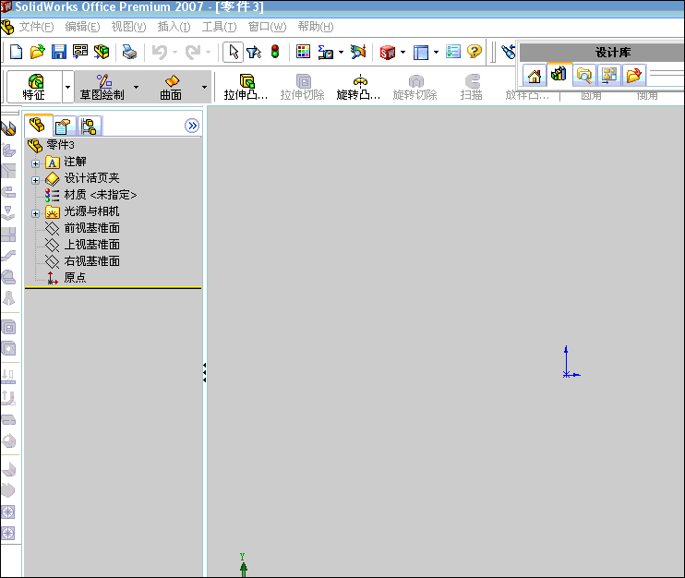Open the 文件(F) menu
685x578 pixels.
(36, 27)
